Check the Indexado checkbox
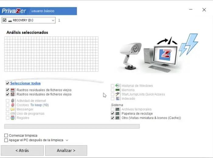Viewport: 213px width, 158px height. tap(113, 99)
